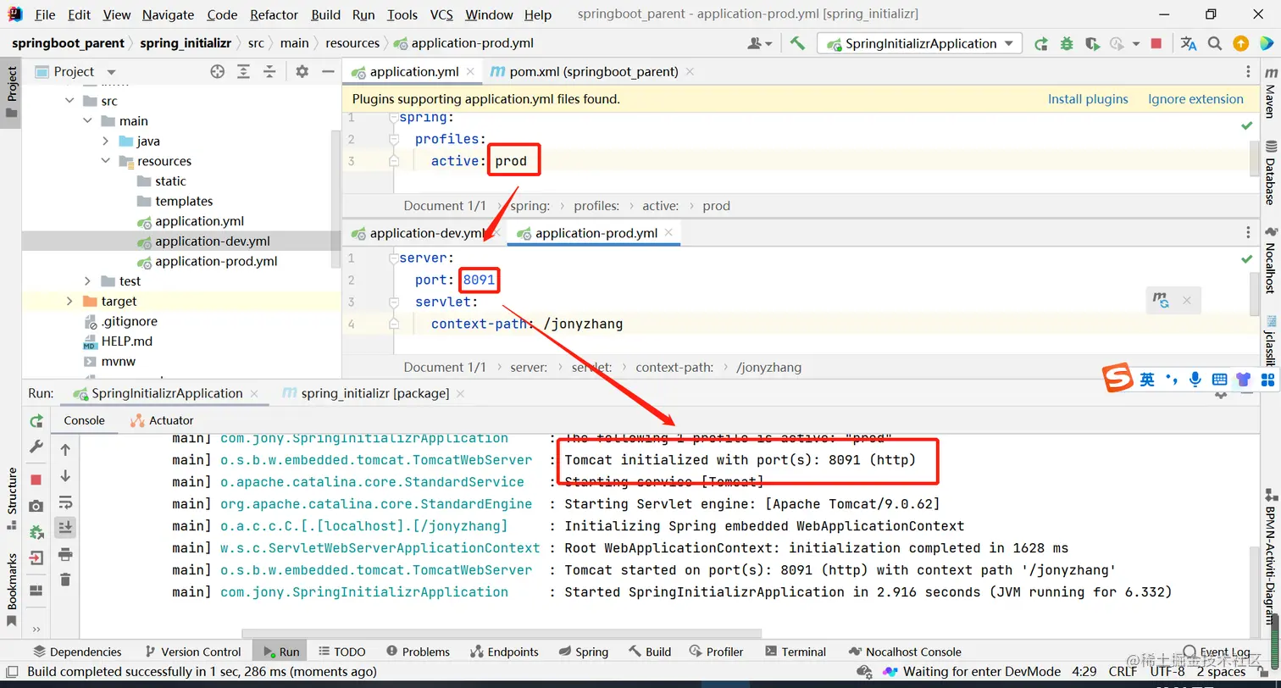Close the application-prod.yml editor tab

(x=668, y=232)
